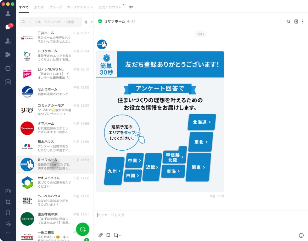Viewport: 308px width, 241px height.
Task: Pop out chat into separate window icon
Action: click(x=133, y=21)
